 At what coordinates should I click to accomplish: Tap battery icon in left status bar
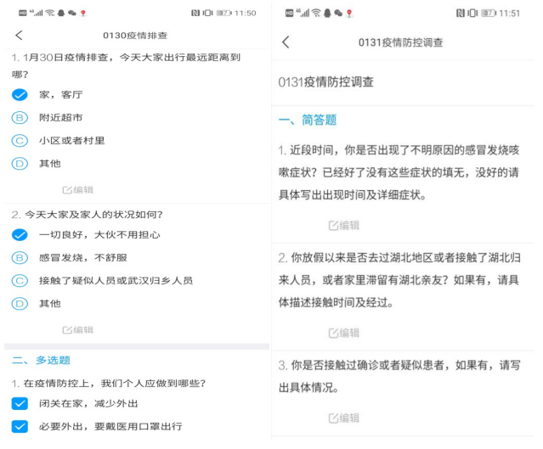point(223,14)
